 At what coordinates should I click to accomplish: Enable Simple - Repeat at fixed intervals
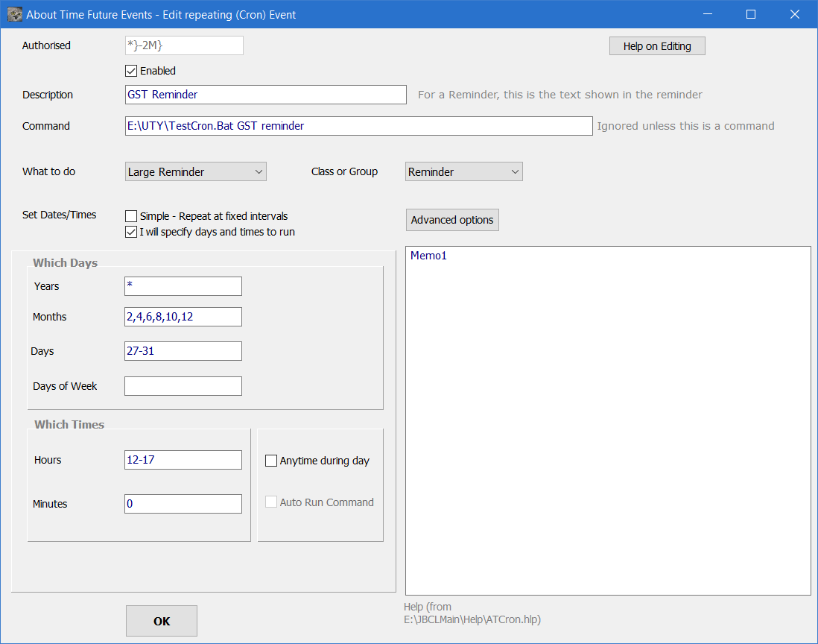(131, 216)
